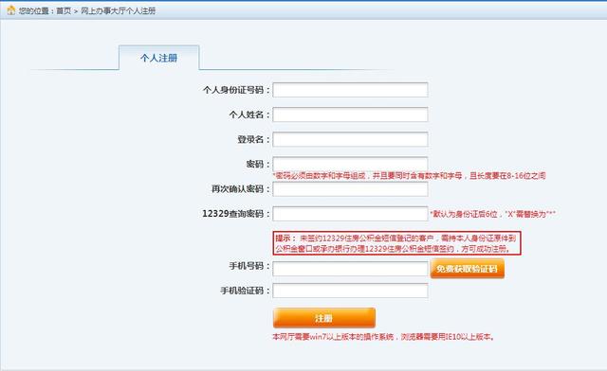The image size is (607, 371).
Task: Focus the 12329查询密码 input field
Action: click(x=350, y=214)
